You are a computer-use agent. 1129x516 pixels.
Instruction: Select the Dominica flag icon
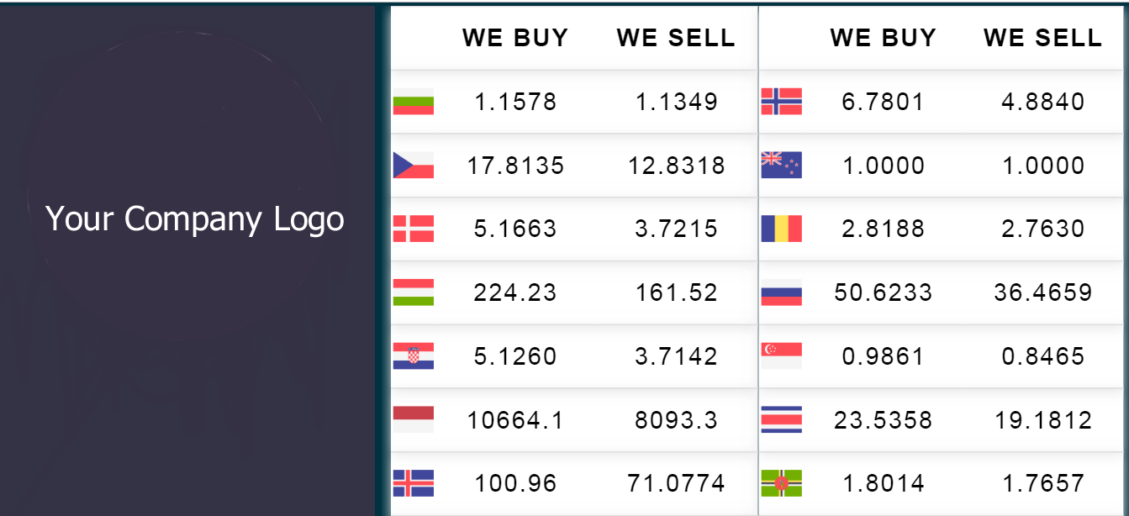782,483
